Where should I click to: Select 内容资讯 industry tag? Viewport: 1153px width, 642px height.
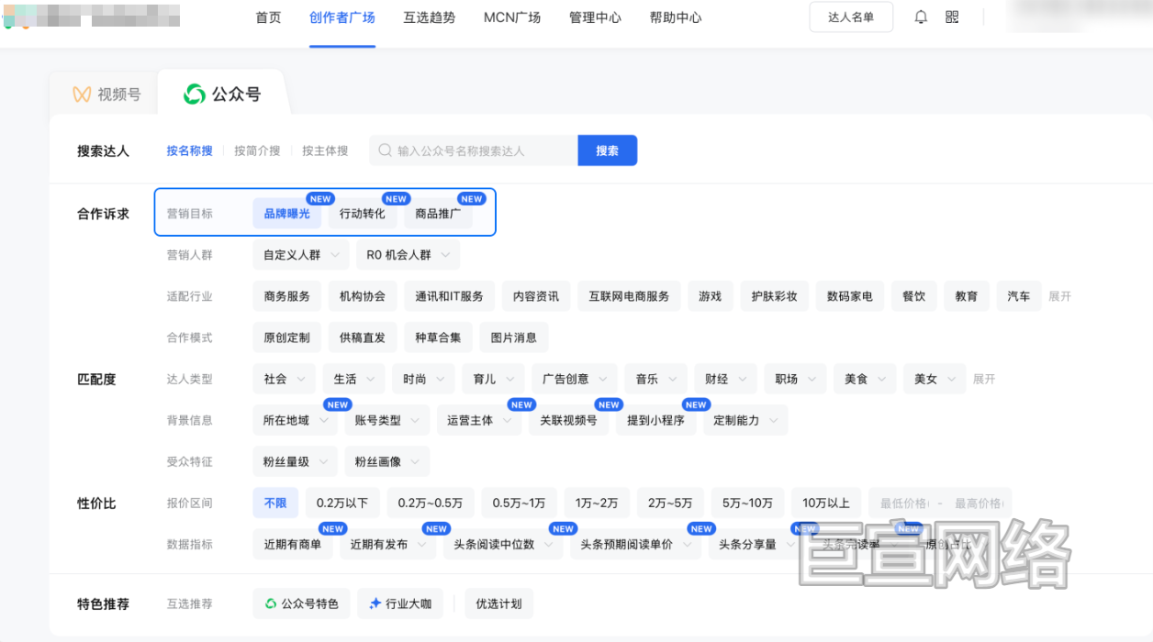[536, 296]
